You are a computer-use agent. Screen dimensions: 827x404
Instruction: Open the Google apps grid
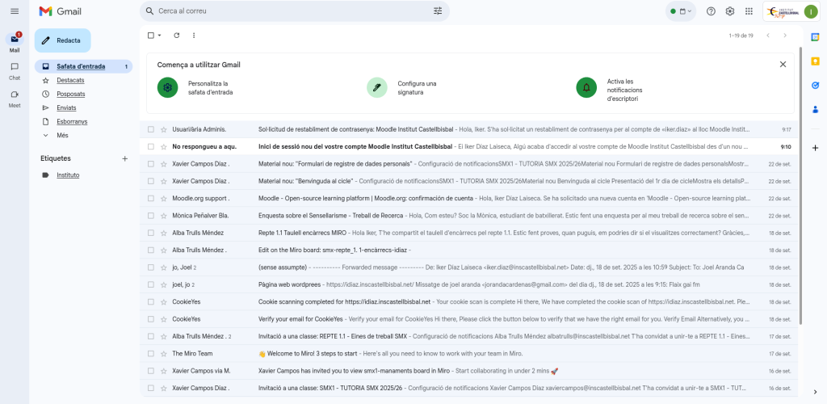[749, 11]
